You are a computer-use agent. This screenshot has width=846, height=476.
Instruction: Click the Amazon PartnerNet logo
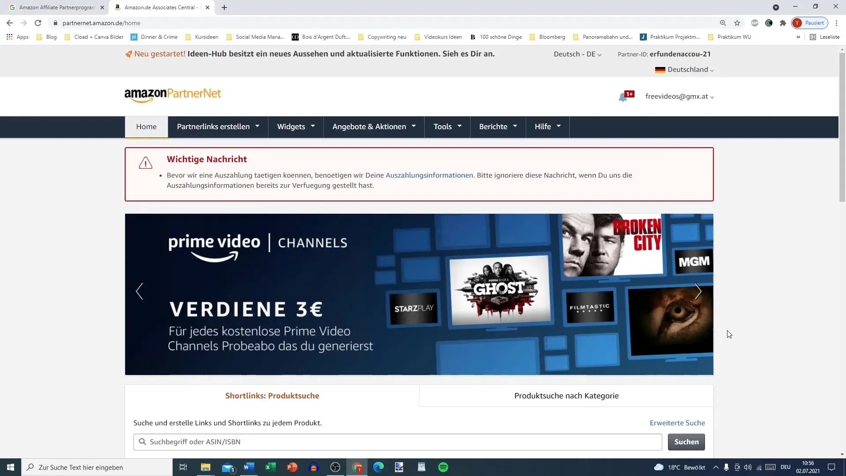click(x=173, y=95)
